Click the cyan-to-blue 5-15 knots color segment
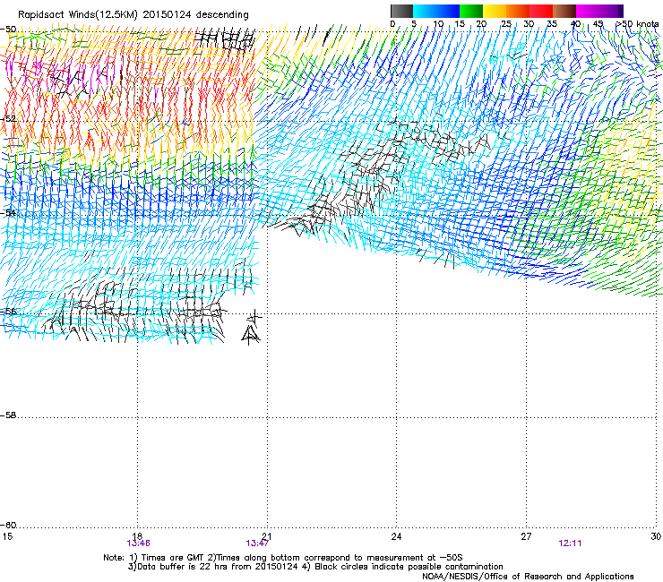This screenshot has height=582, width=663. tap(436, 11)
